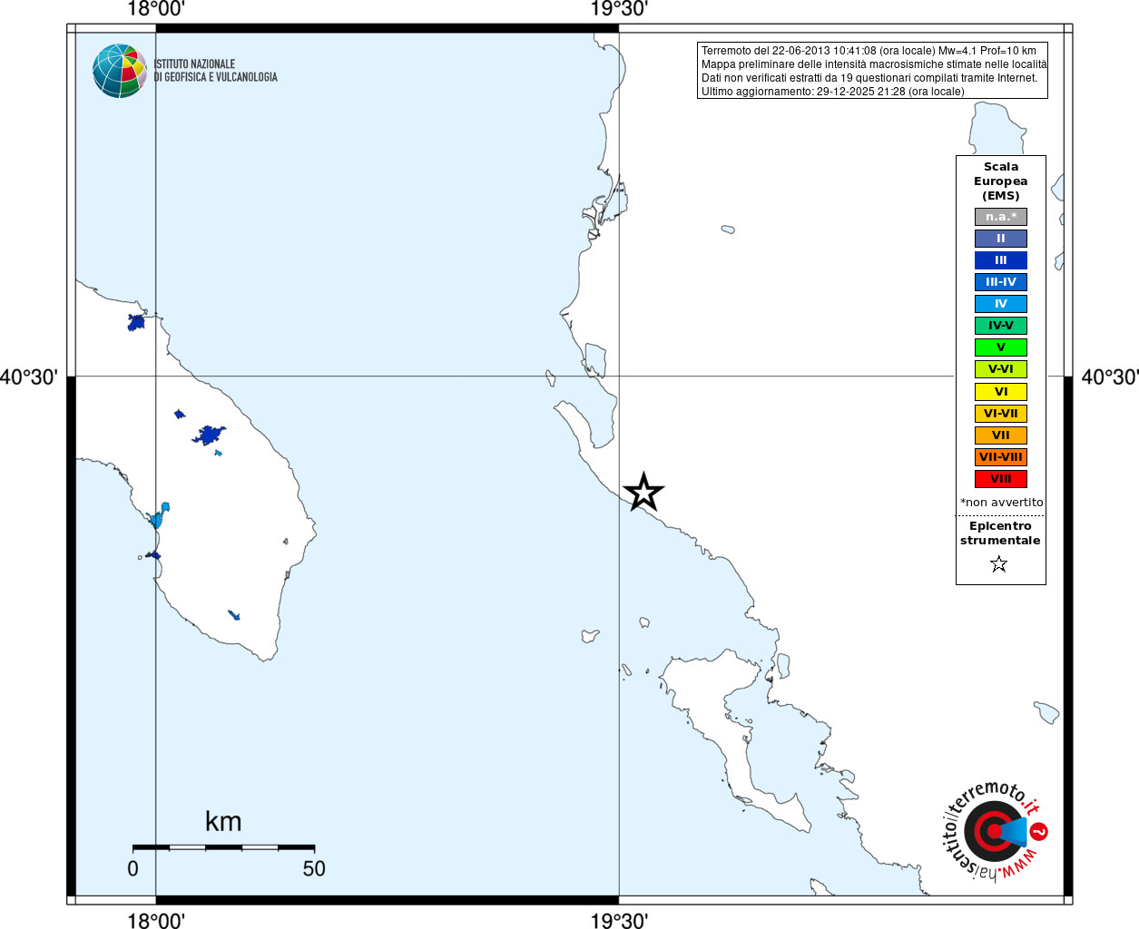Click the Epicentro strumentale legend label

tap(1000, 533)
